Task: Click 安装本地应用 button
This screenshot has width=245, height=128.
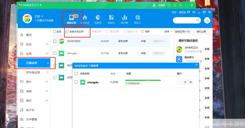Action: tap(75, 32)
